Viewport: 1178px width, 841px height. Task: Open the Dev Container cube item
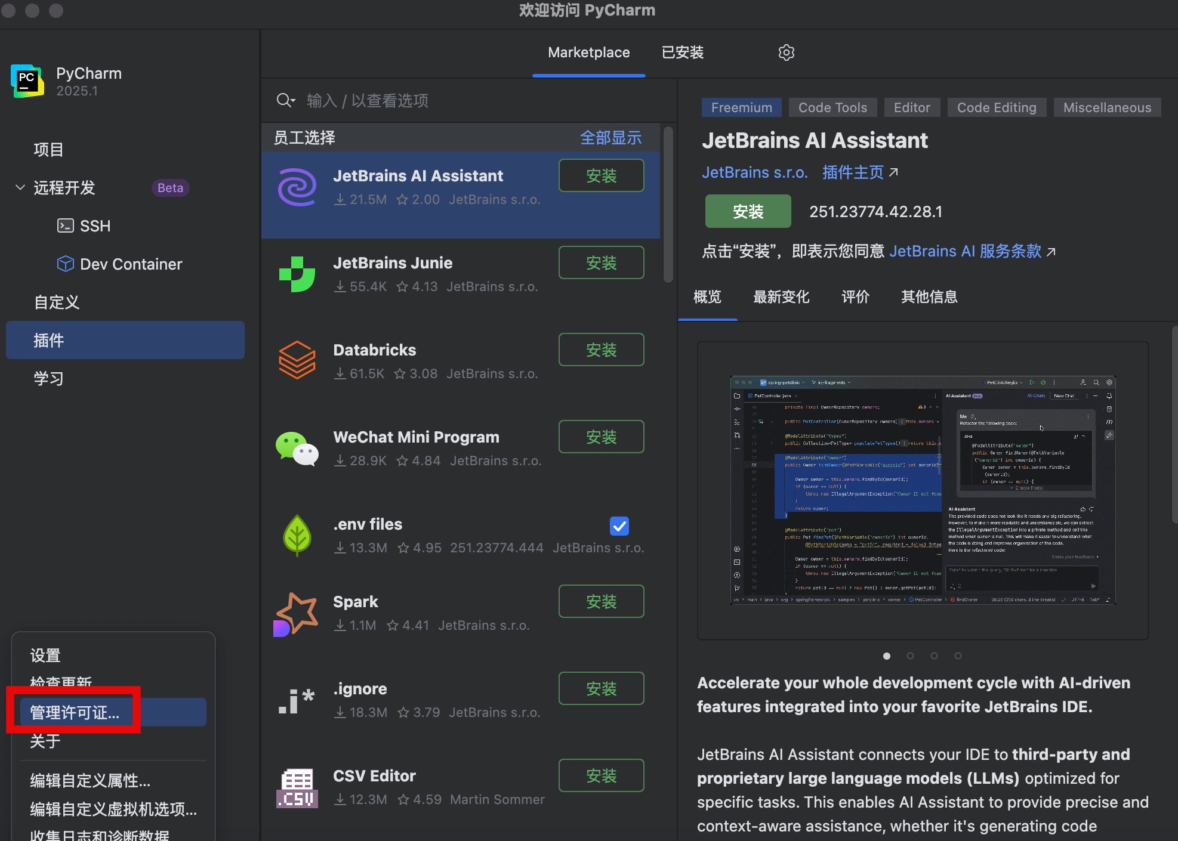(119, 264)
